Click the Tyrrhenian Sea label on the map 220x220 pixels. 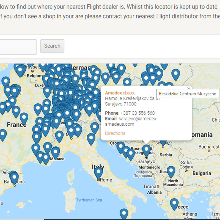(89, 200)
